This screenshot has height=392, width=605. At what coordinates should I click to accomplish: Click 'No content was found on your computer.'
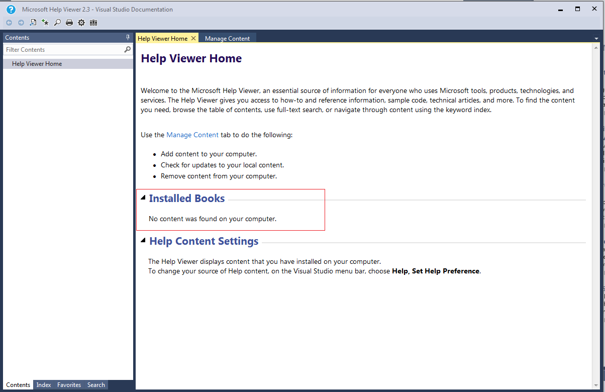tap(213, 219)
